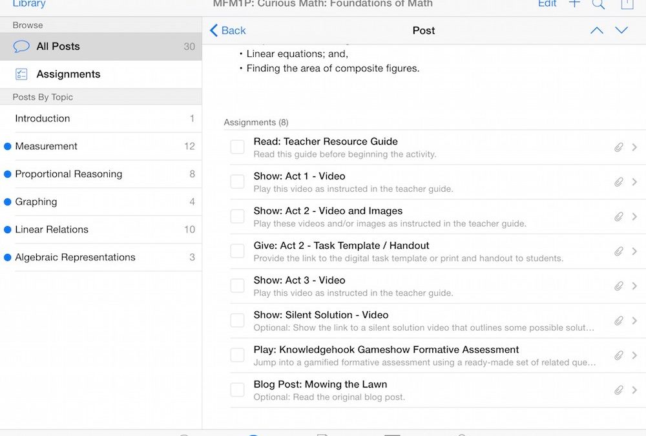
Task: Open details chevron for Act 2 - Video and Images
Action: pos(634,217)
